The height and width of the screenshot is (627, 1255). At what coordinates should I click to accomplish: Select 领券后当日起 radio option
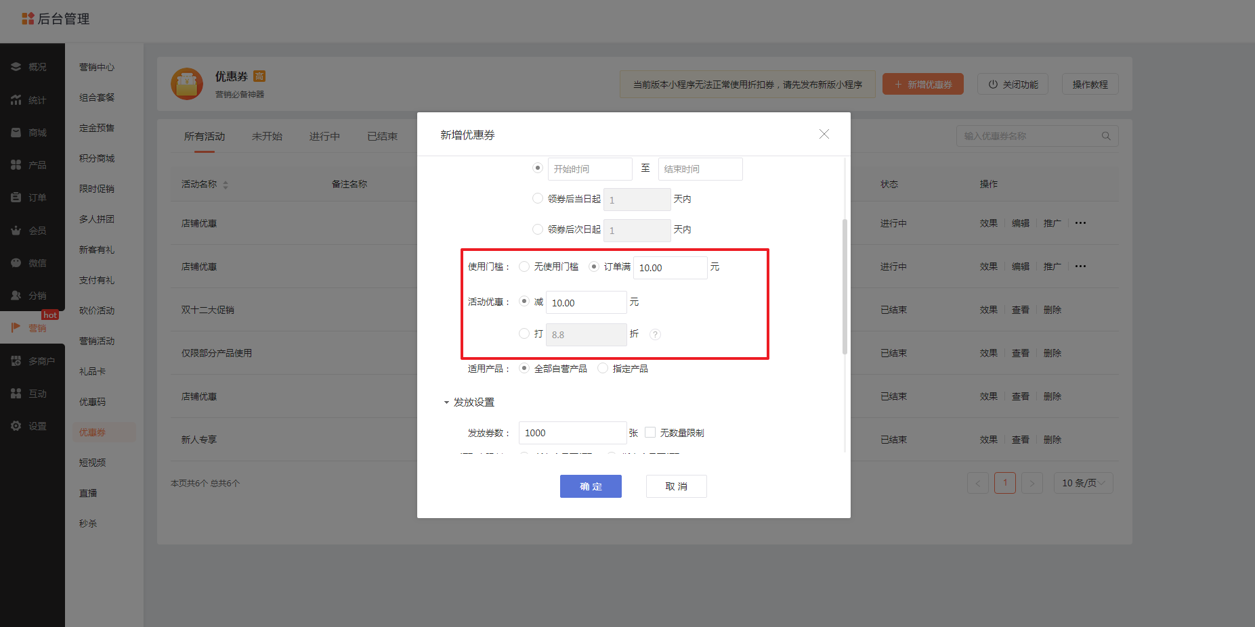pyautogui.click(x=538, y=198)
